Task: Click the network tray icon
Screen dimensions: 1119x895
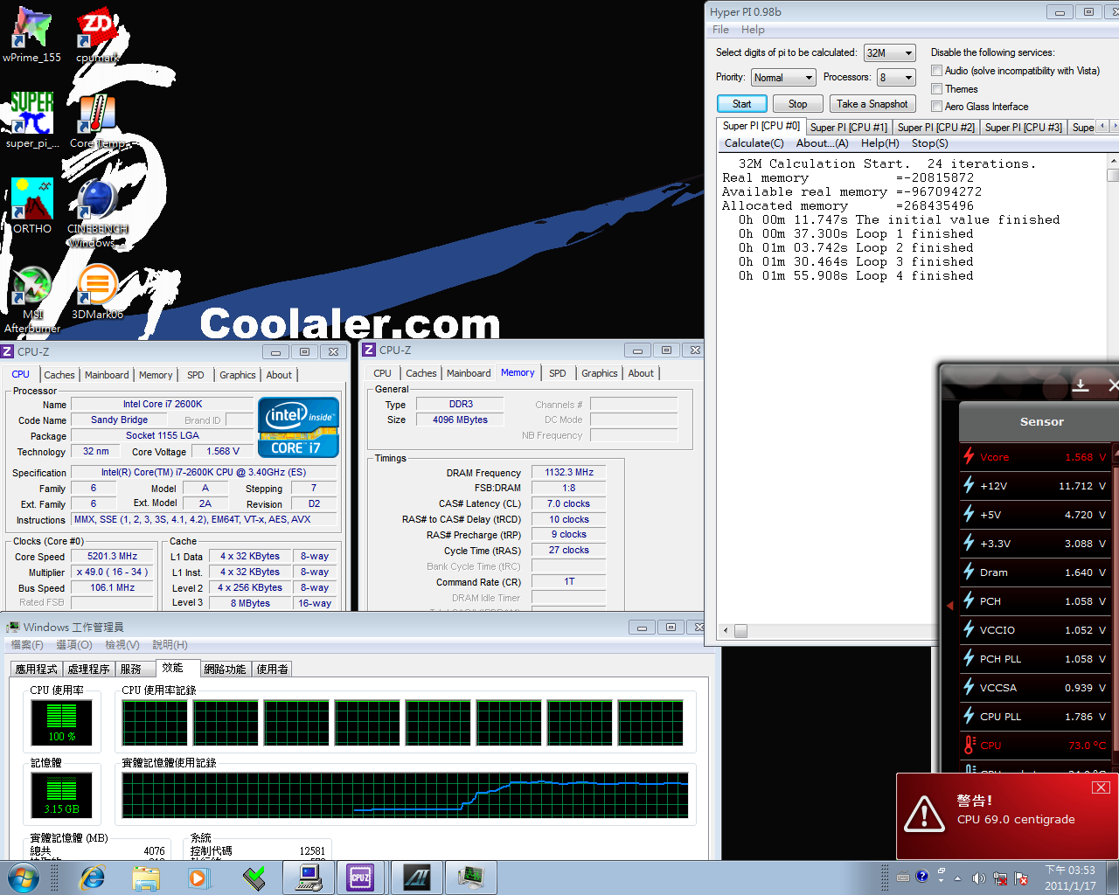Action: (x=999, y=878)
